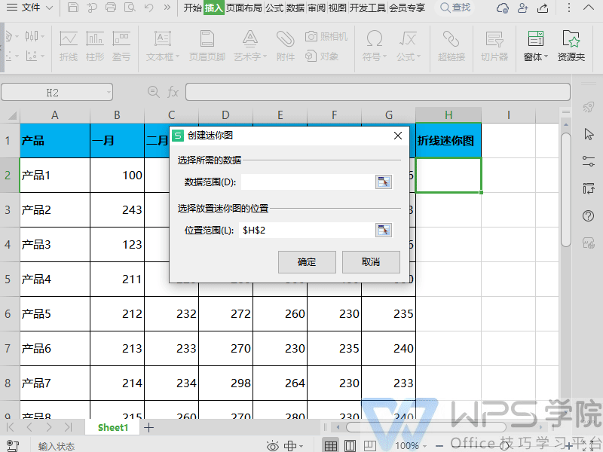Close the 创建迷你图 dialog
Screen dimensions: 603x452
[x=398, y=136]
